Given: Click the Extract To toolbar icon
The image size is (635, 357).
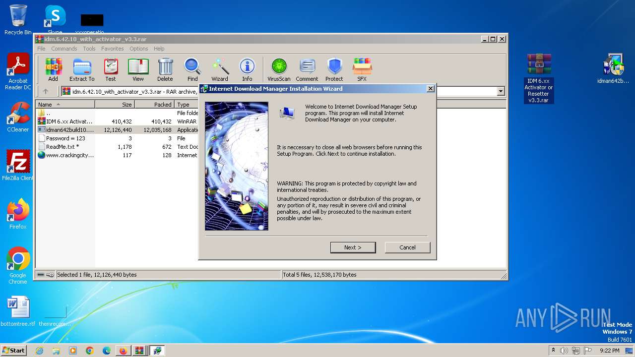Looking at the screenshot, I should click(82, 69).
